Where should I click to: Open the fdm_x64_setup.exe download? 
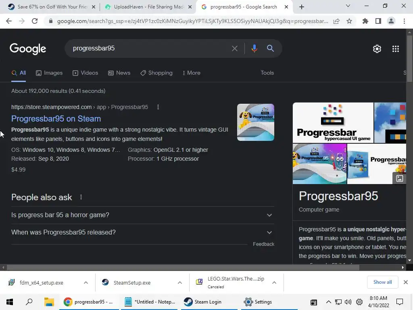[x=42, y=283]
